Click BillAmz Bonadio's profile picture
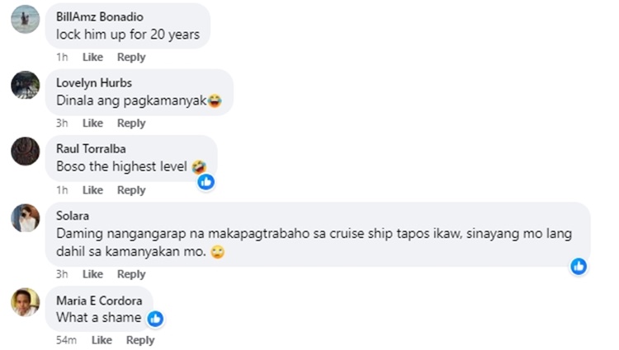Viewport: 619px width, 350px height. (25, 19)
